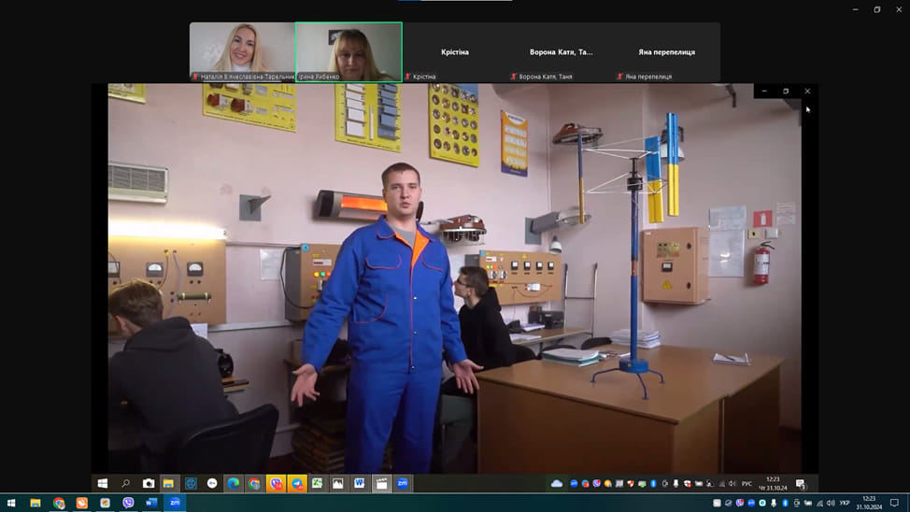Switch to Word on bottom Windows taskbar
This screenshot has width=910, height=512.
(x=151, y=503)
